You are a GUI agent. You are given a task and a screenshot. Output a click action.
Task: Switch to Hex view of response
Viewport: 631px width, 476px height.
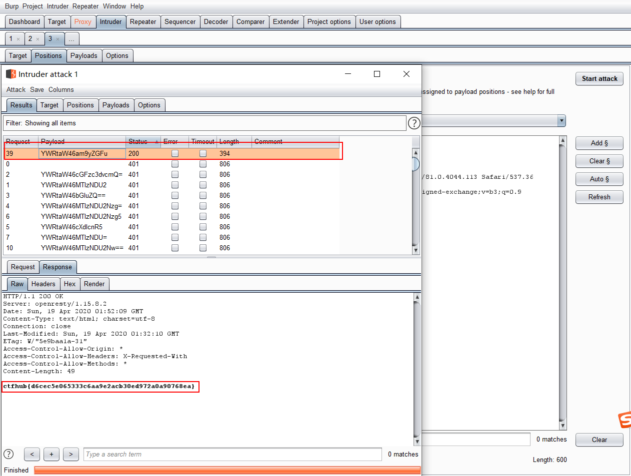pos(70,284)
